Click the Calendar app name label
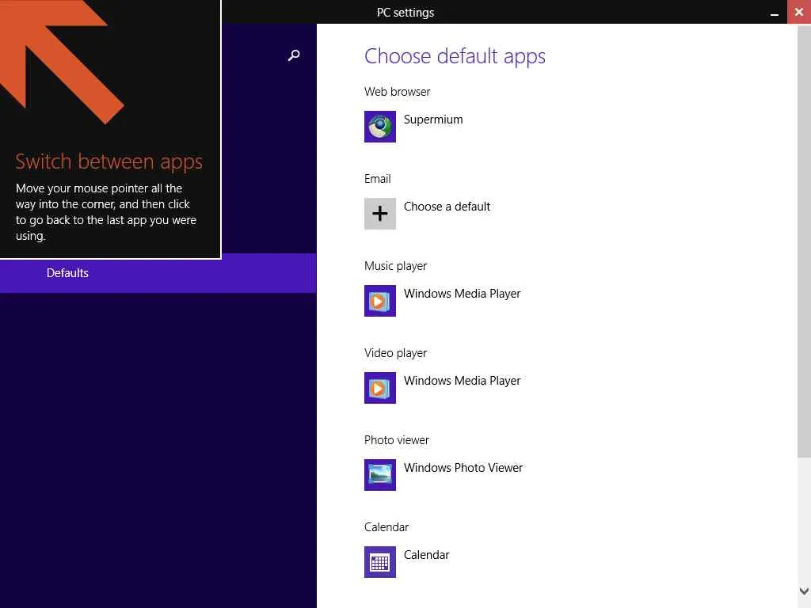 pos(426,555)
